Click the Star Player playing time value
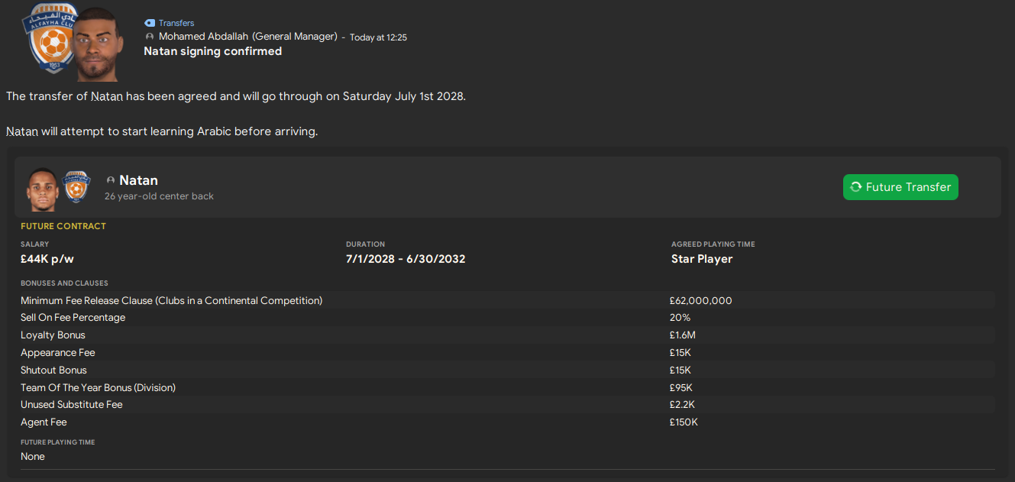Screen dimensions: 1015x482 point(701,259)
